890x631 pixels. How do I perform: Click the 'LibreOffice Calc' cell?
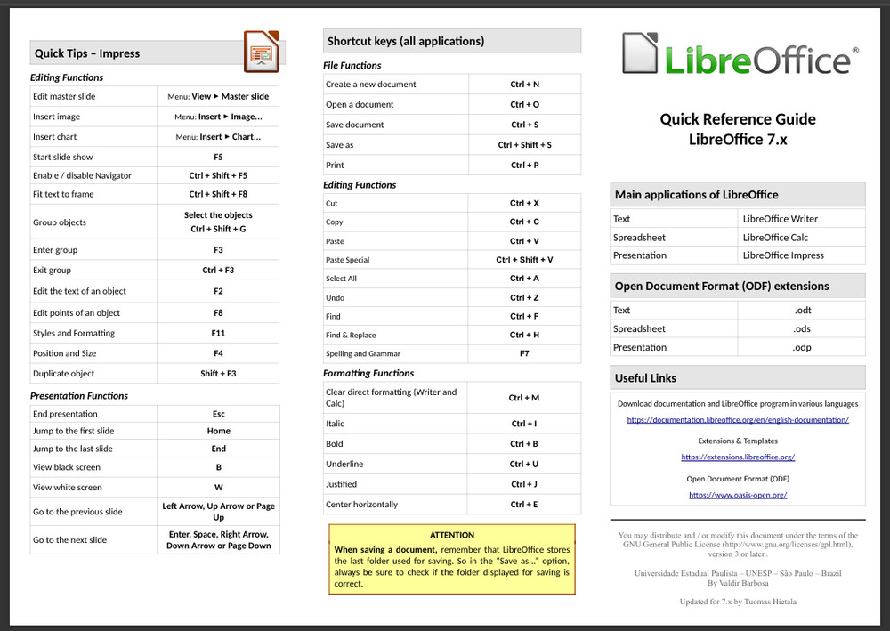802,238
